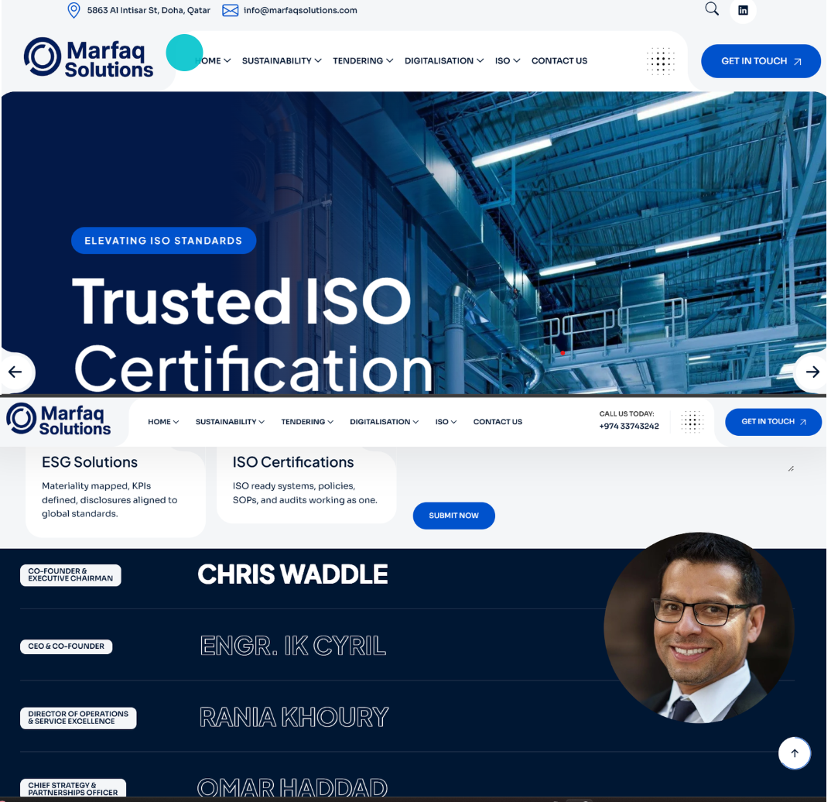Expand ISO dropdown in the topmost header
The width and height of the screenshot is (831, 809).
click(508, 61)
